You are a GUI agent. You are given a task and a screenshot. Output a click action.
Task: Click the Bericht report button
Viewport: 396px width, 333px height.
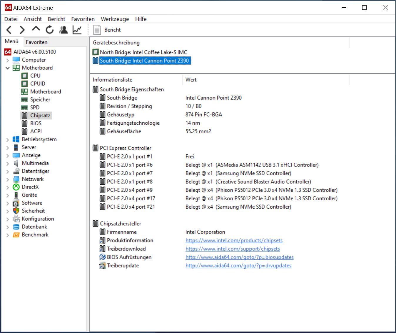pos(107,30)
